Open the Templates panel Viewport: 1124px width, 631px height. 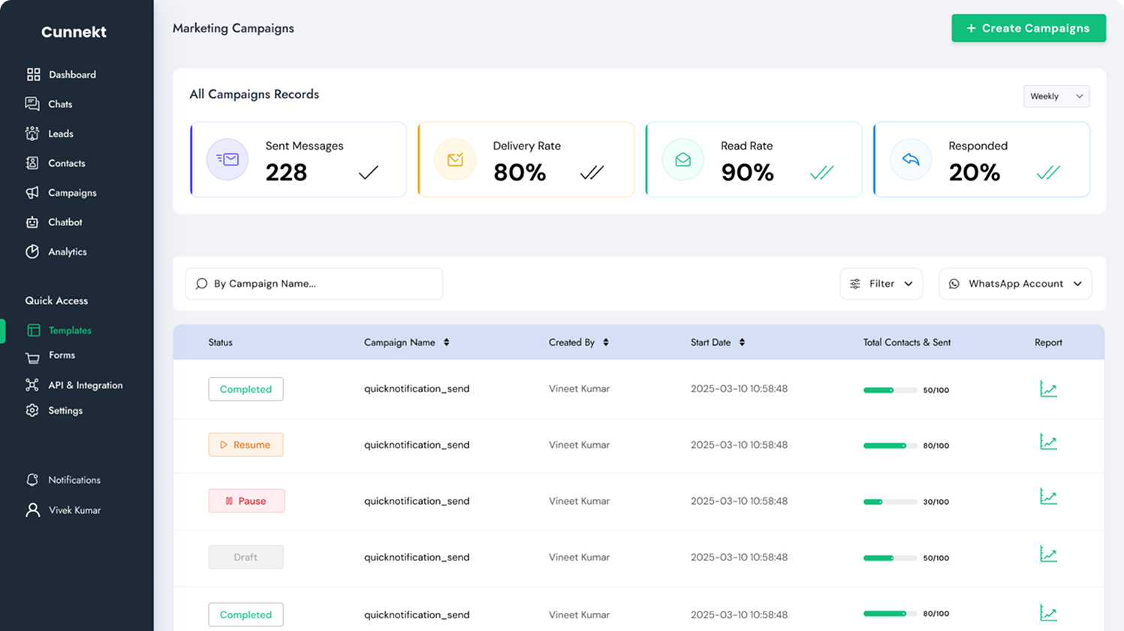(68, 330)
